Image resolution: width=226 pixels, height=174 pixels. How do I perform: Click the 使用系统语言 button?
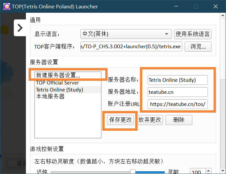click(193, 34)
